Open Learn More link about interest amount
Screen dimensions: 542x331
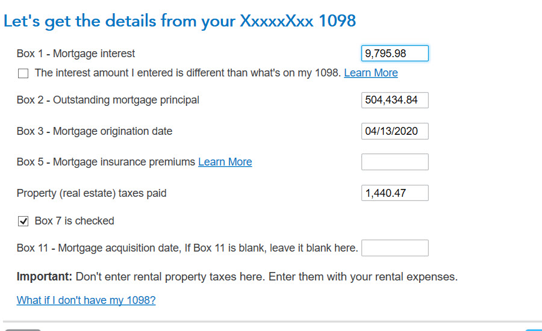370,73
